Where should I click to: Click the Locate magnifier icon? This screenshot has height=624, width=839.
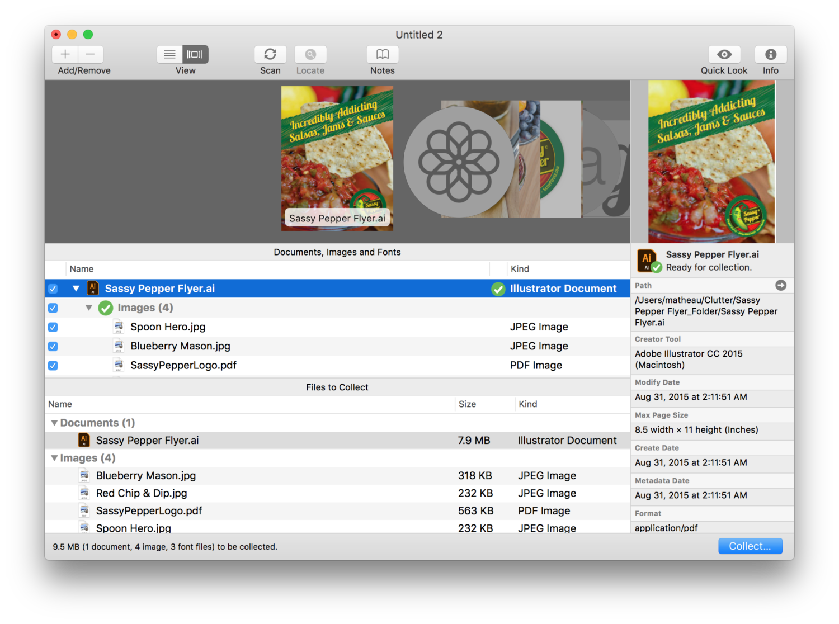(310, 54)
